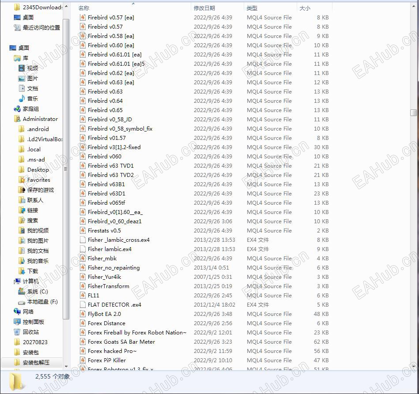The width and height of the screenshot is (419, 394).
Task: Click the Music library note icon
Action: tap(22, 98)
